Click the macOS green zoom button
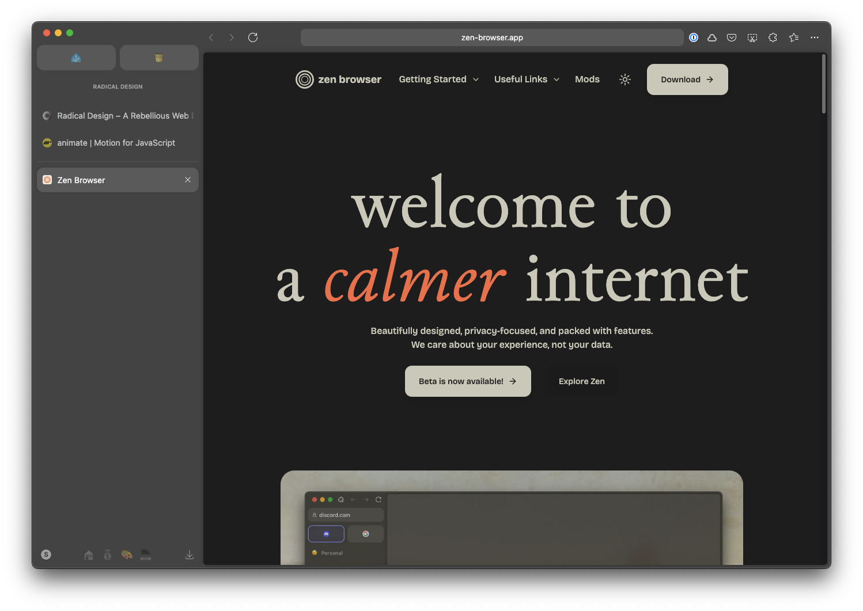The height and width of the screenshot is (611, 863). coord(70,33)
